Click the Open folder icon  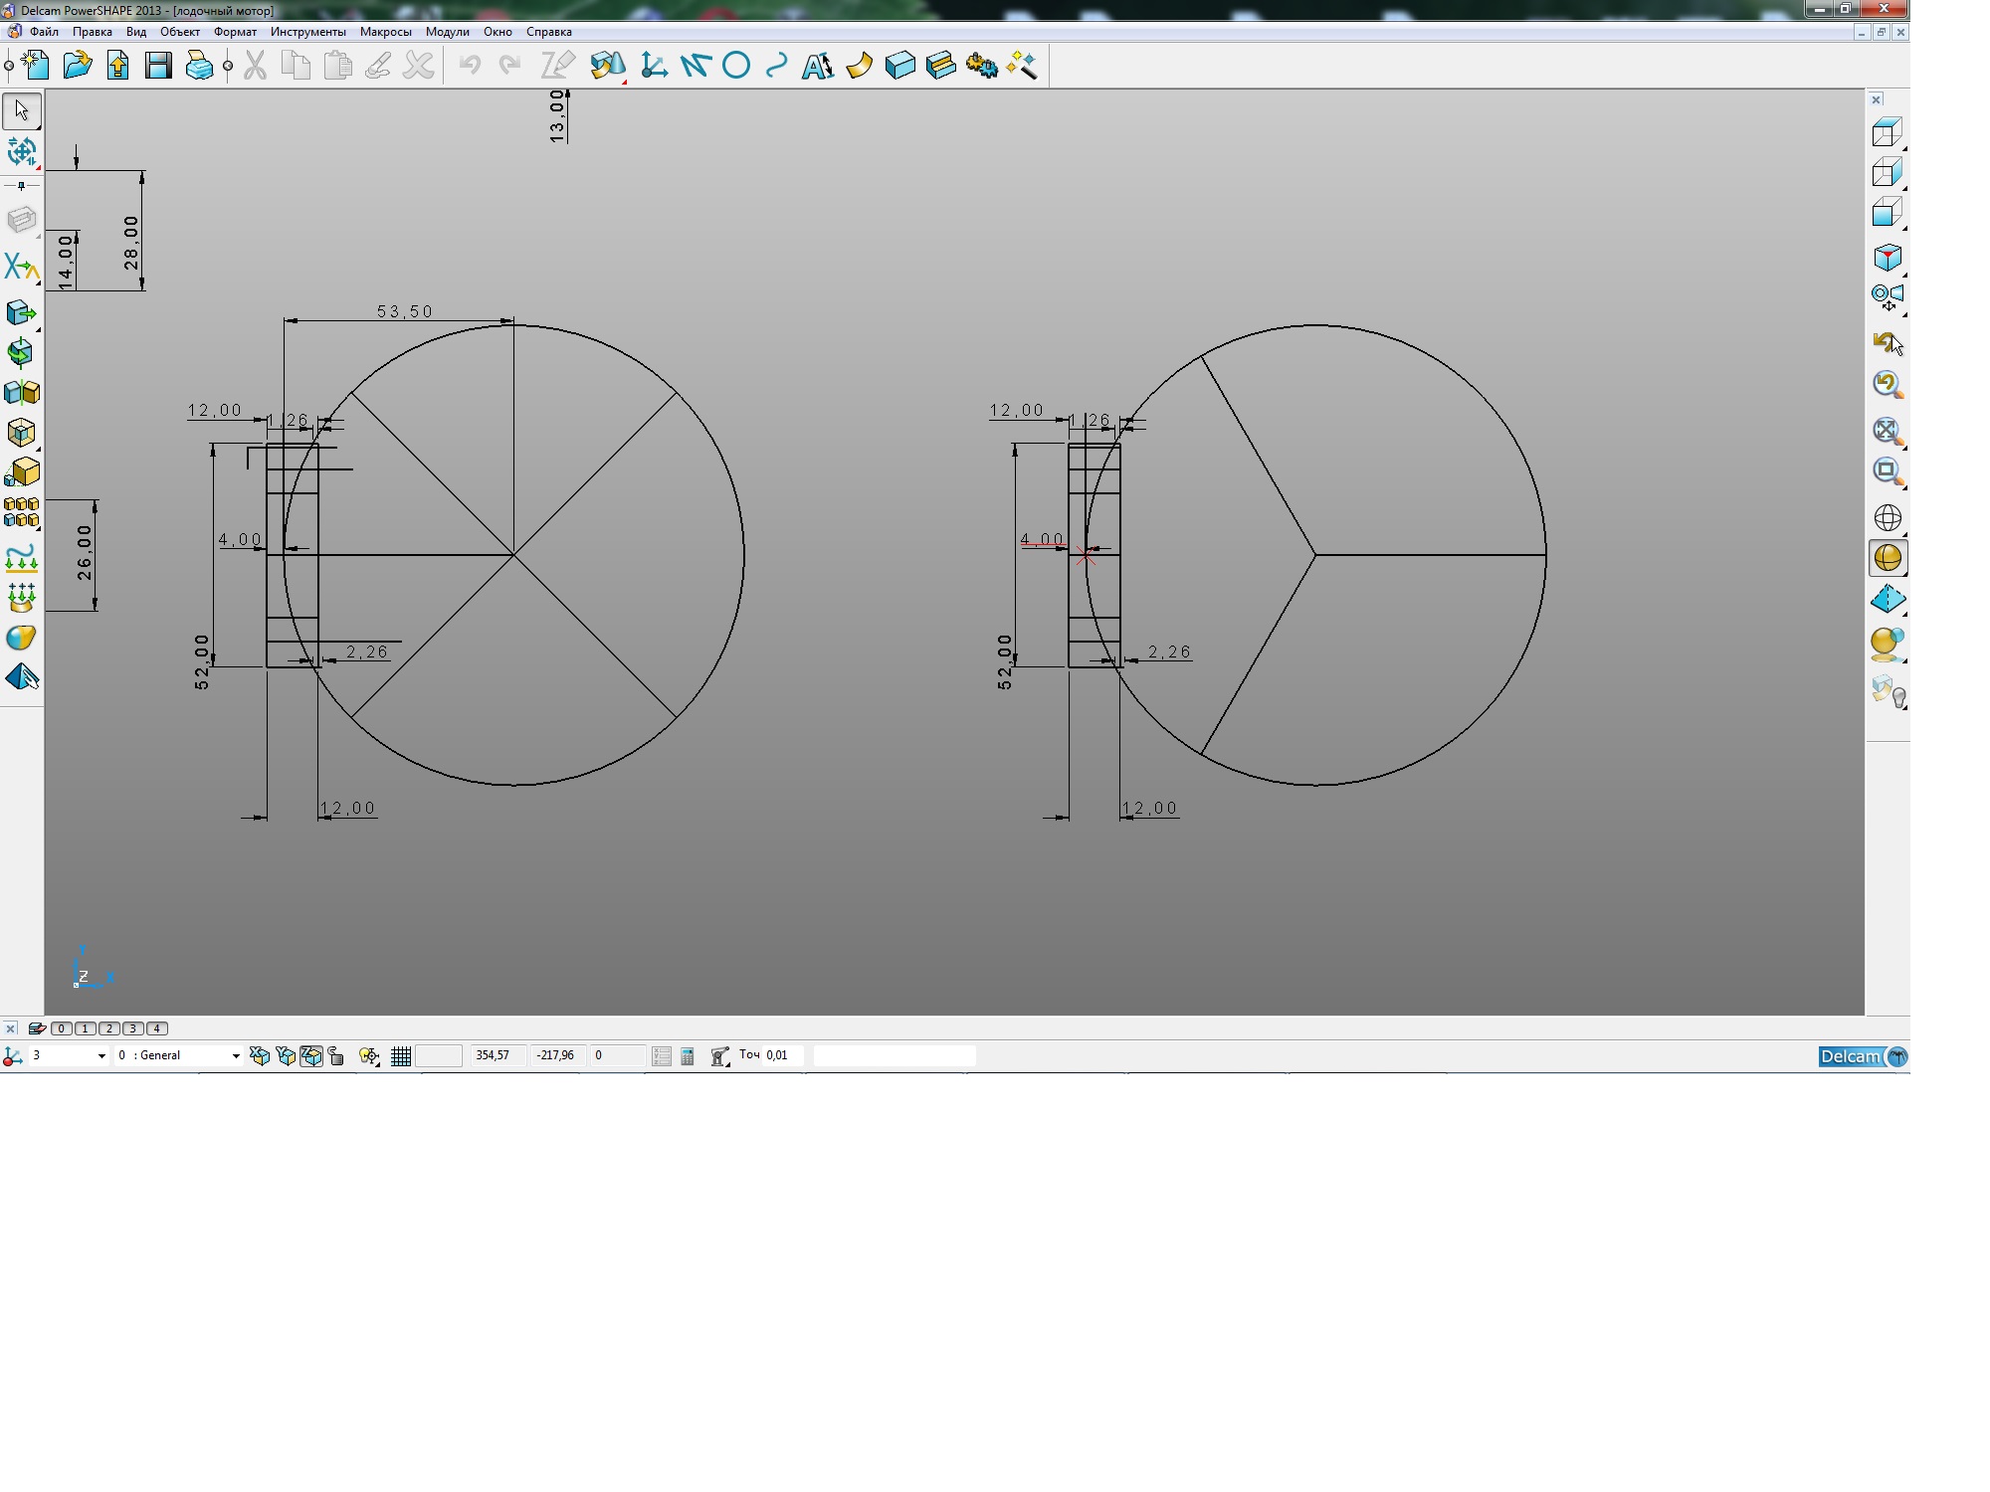click(77, 66)
